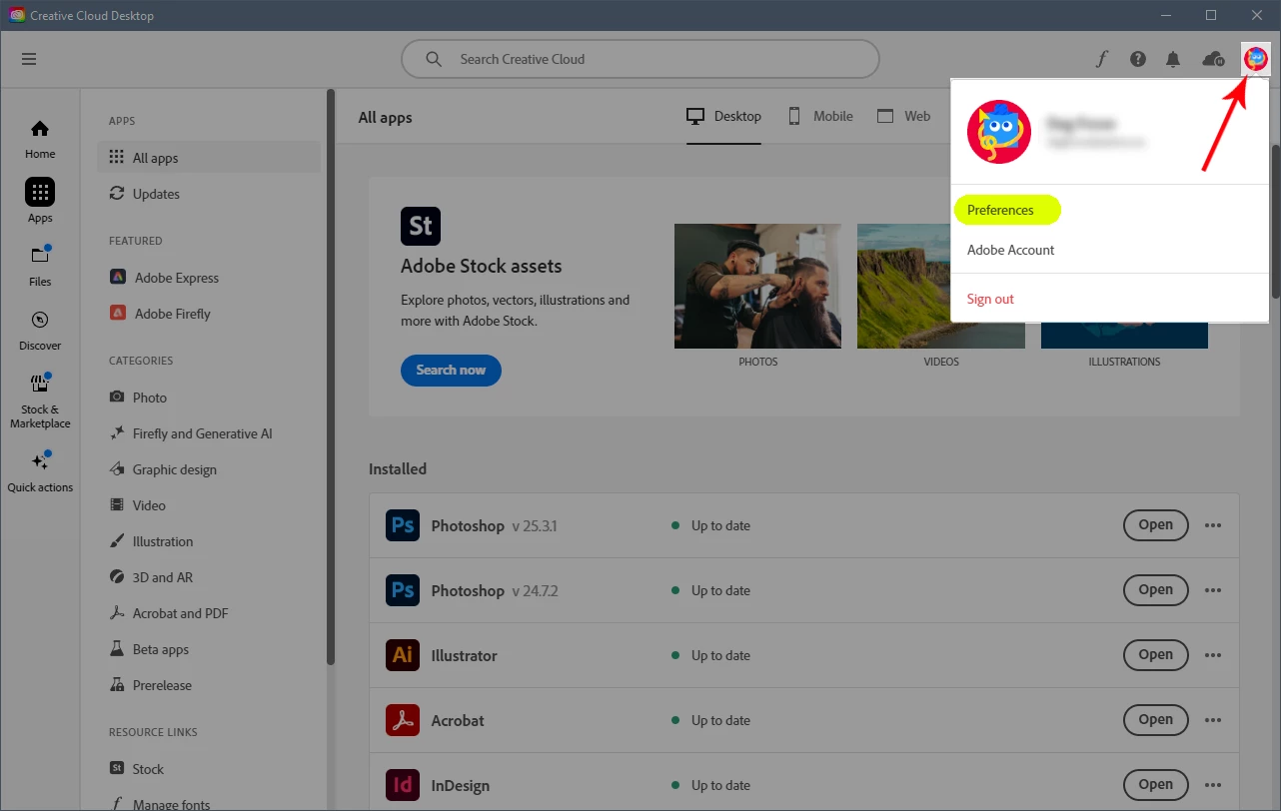Switch to the Desktop tab
This screenshot has height=811, width=1281.
pyautogui.click(x=723, y=117)
